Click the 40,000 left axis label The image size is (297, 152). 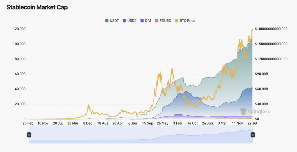point(20,89)
